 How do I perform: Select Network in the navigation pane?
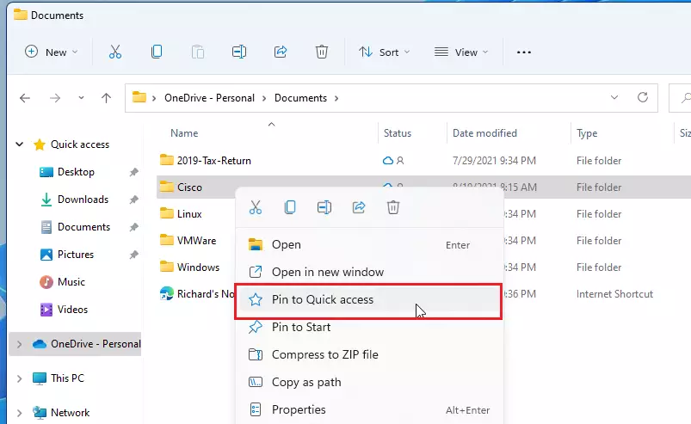[x=70, y=413]
